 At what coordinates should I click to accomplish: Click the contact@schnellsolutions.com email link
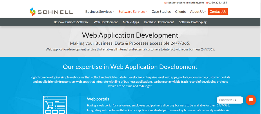pyautogui.click(x=185, y=3)
